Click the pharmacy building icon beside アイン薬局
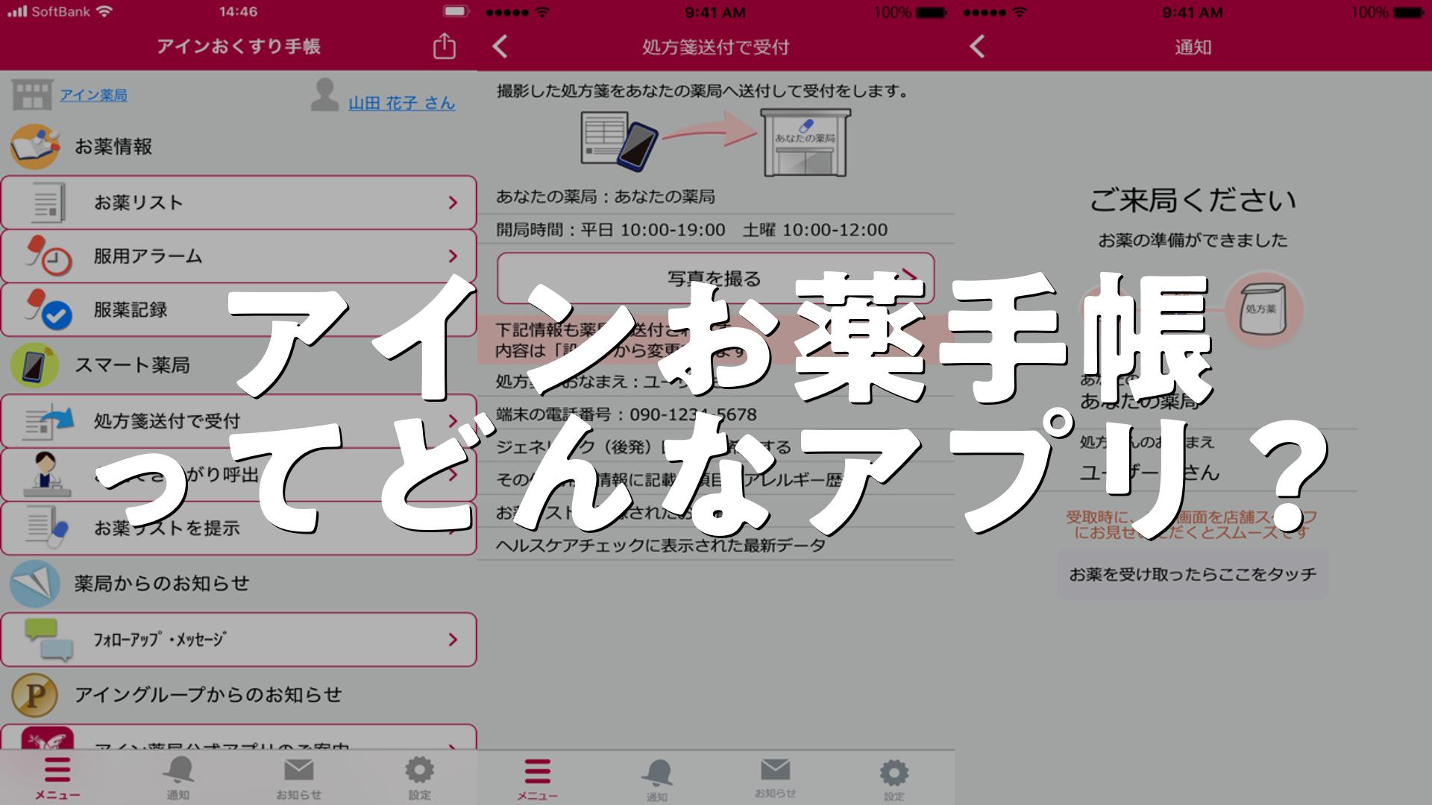This screenshot has width=1432, height=805. pos(32,94)
